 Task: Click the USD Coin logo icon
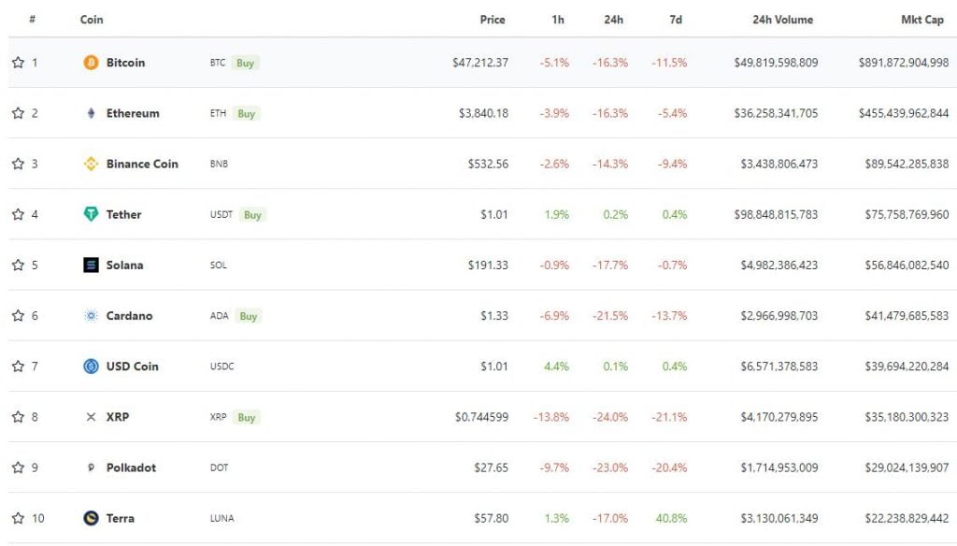coord(91,366)
